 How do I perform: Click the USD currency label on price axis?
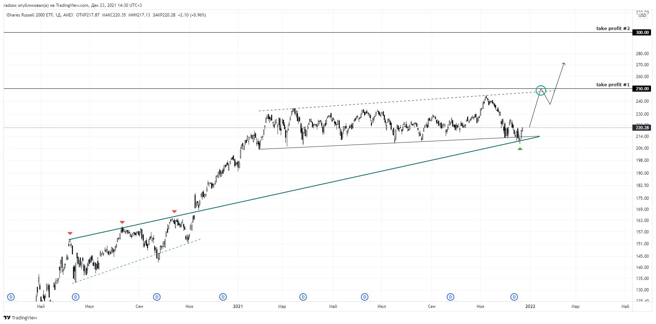coord(642,15)
